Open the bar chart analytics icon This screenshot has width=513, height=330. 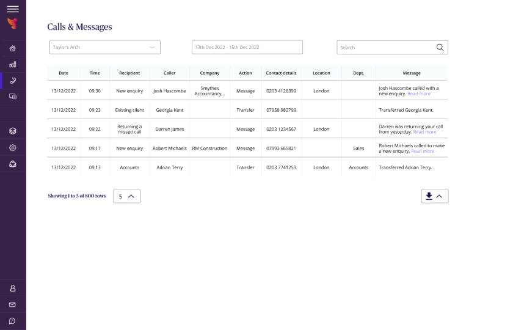point(12,65)
